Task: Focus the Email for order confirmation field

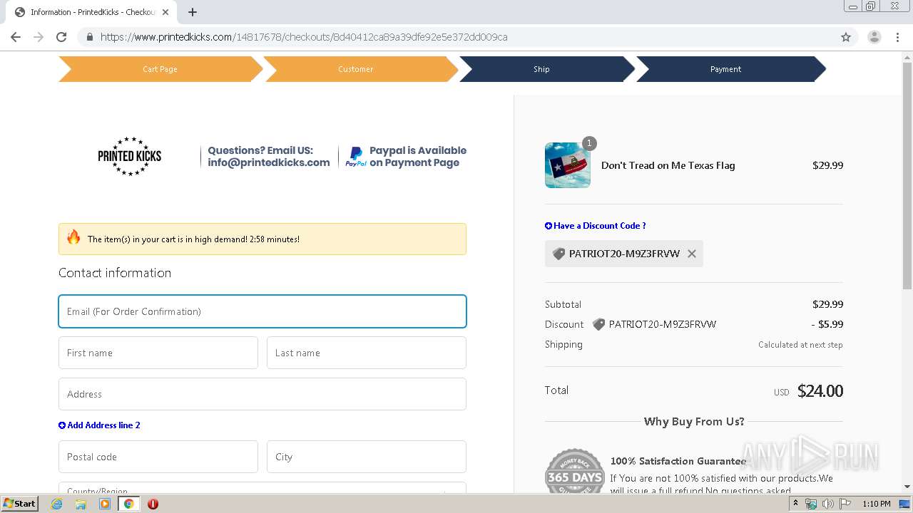Action: point(262,311)
